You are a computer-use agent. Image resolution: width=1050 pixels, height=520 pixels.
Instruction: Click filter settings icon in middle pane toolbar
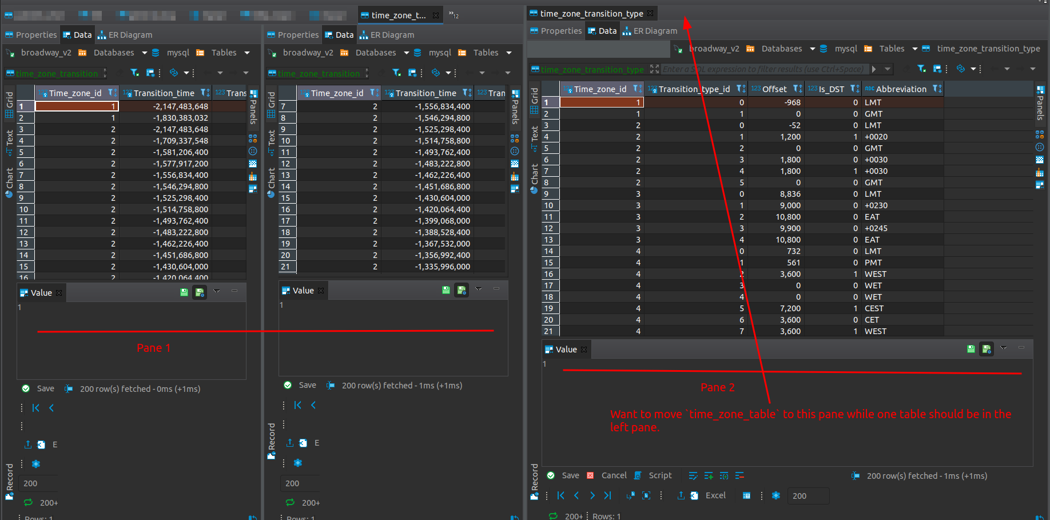(x=412, y=73)
